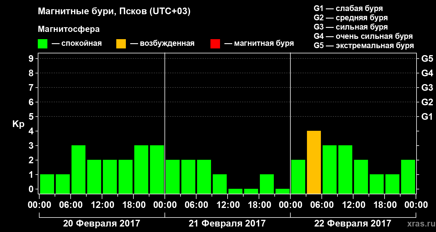
Task: Click the G5 label on the right axis
Action: [427, 59]
